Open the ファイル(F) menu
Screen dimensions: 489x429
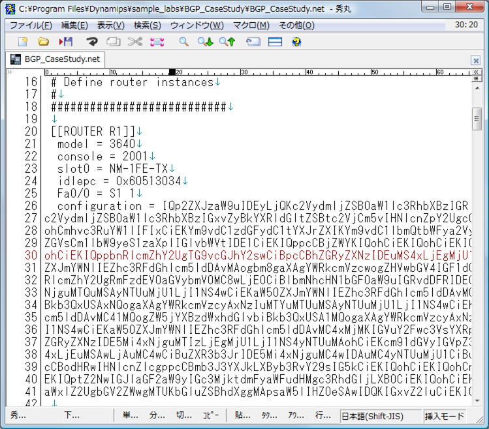coord(31,25)
